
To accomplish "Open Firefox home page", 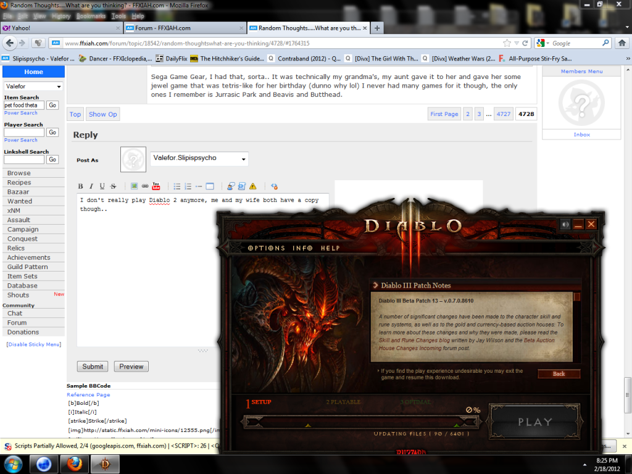I will [622, 43].
